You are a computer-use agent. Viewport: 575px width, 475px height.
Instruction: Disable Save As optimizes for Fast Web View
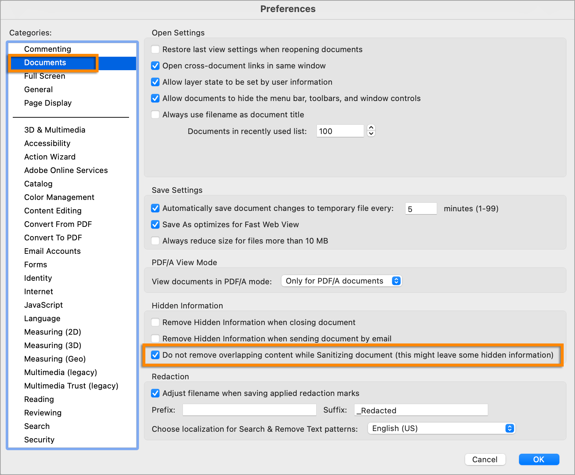click(155, 224)
